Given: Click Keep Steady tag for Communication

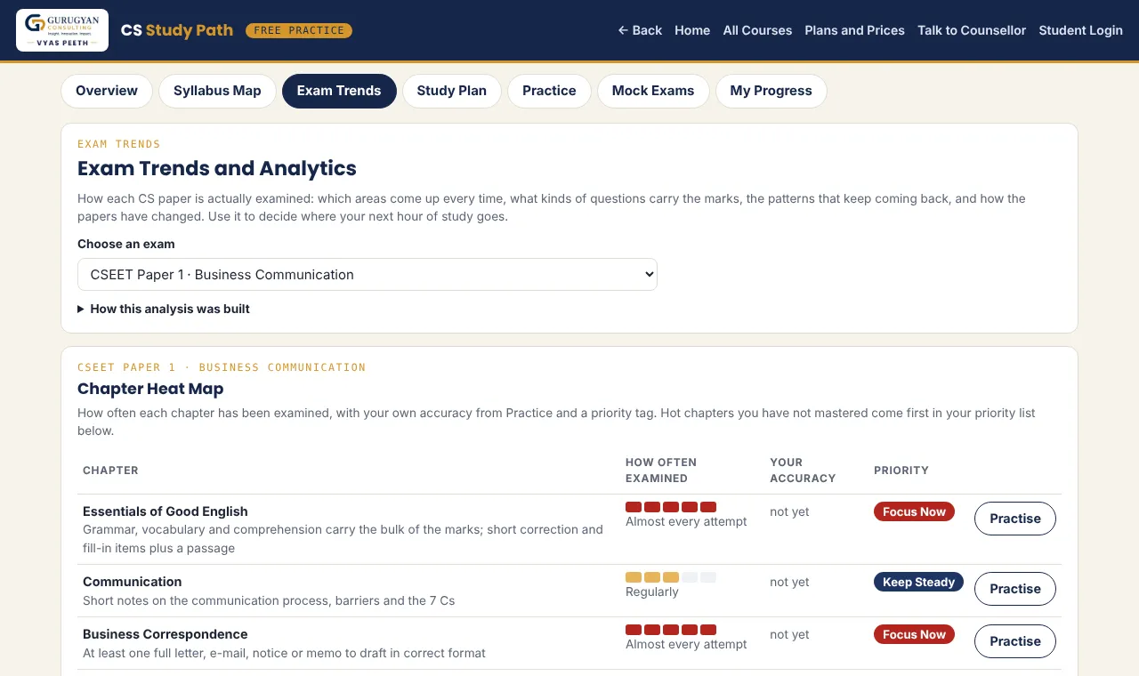Looking at the screenshot, I should point(918,582).
